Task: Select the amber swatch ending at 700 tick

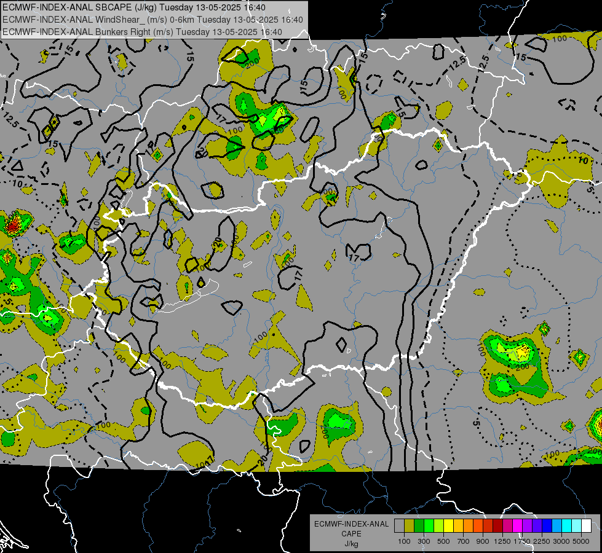Action: coord(458,525)
